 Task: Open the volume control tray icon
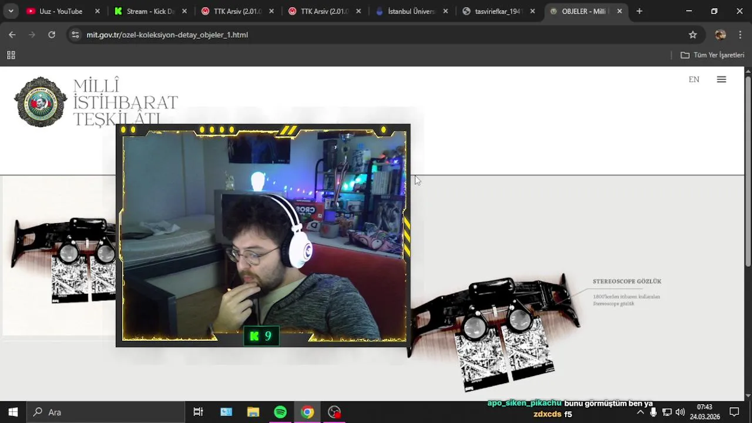tap(680, 412)
